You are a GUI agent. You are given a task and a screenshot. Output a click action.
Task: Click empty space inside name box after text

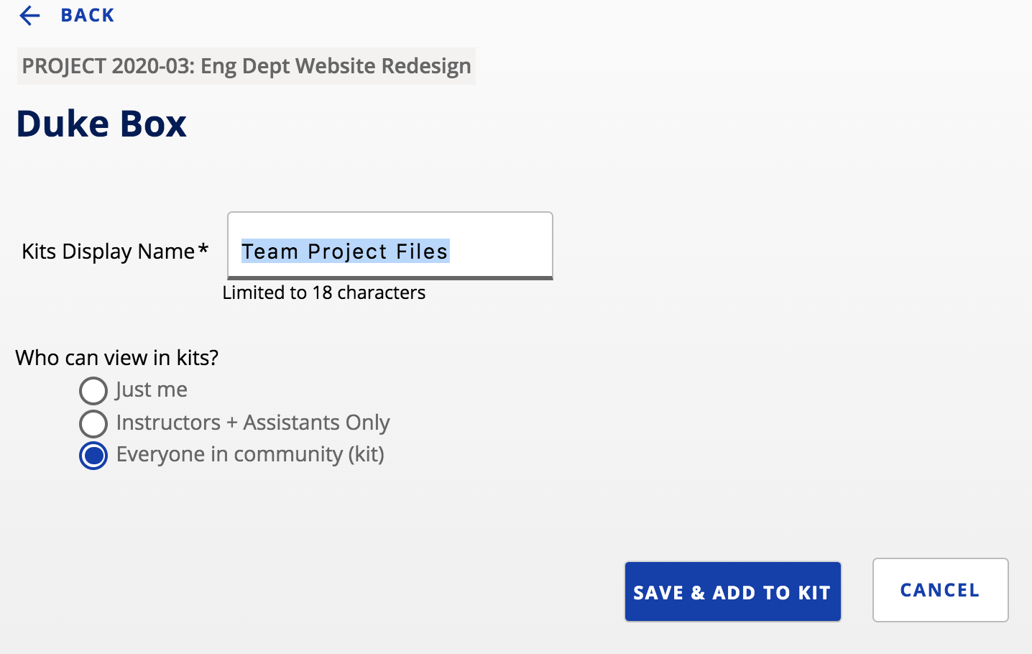click(x=501, y=251)
